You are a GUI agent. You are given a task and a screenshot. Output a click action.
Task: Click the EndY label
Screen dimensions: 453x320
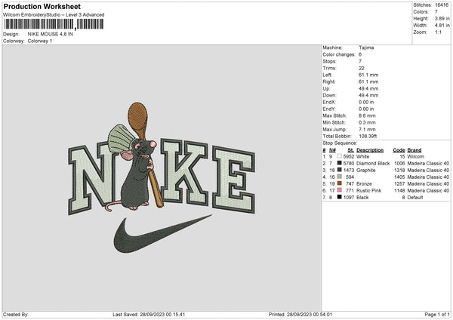coord(329,109)
